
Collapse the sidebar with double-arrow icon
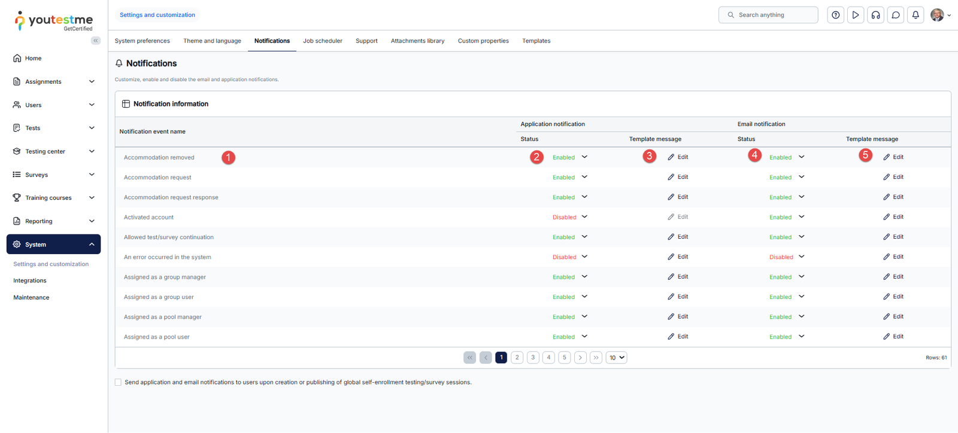coord(96,41)
